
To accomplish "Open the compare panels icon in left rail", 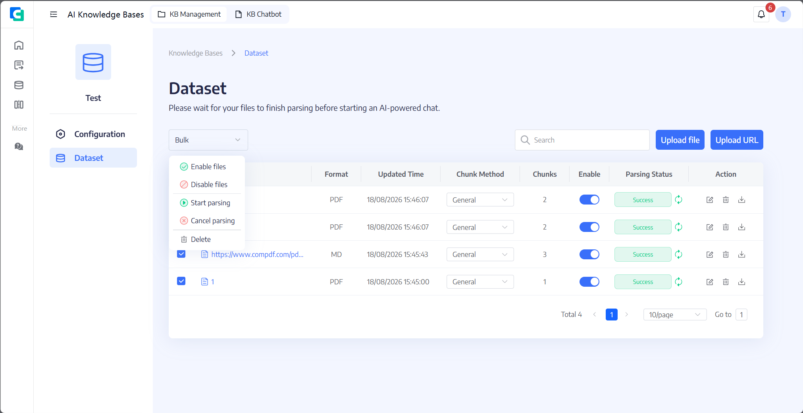I will [19, 104].
